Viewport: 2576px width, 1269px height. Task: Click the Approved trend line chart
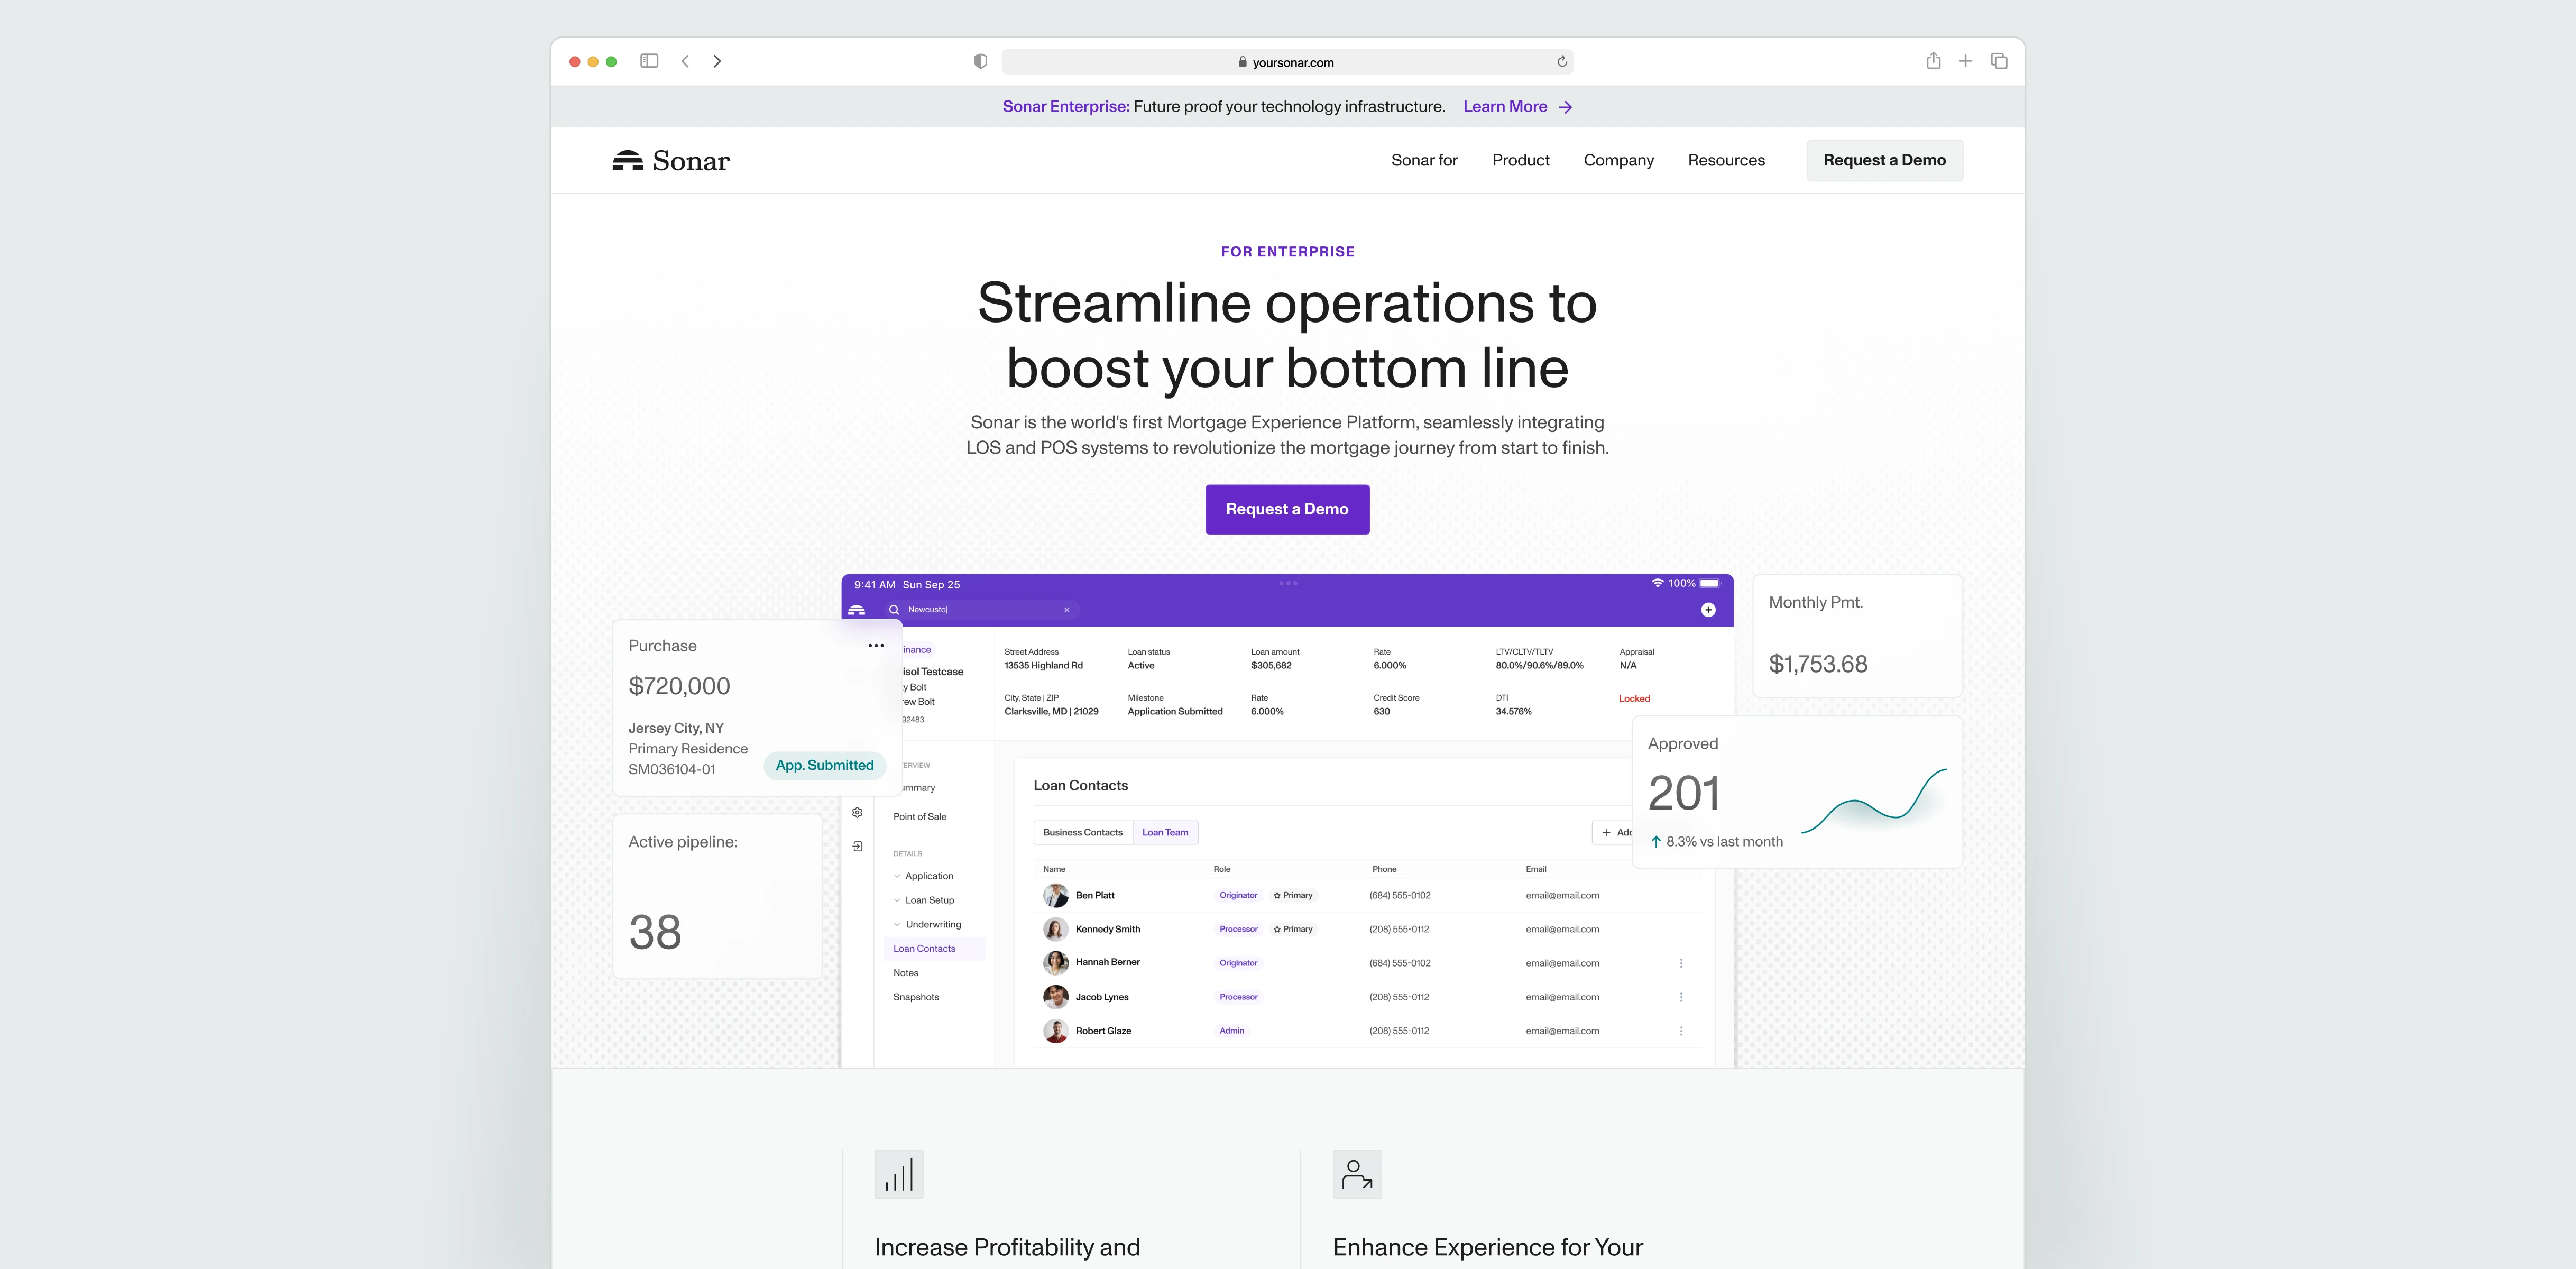[1874, 800]
